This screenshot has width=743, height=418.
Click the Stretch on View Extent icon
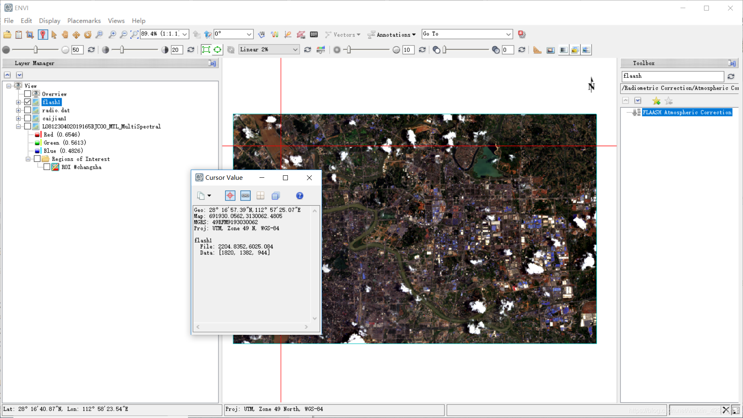coord(218,50)
